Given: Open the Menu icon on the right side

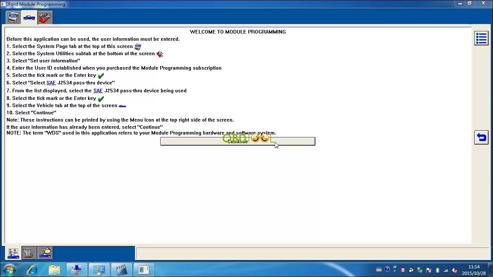Looking at the screenshot, I should [x=481, y=38].
